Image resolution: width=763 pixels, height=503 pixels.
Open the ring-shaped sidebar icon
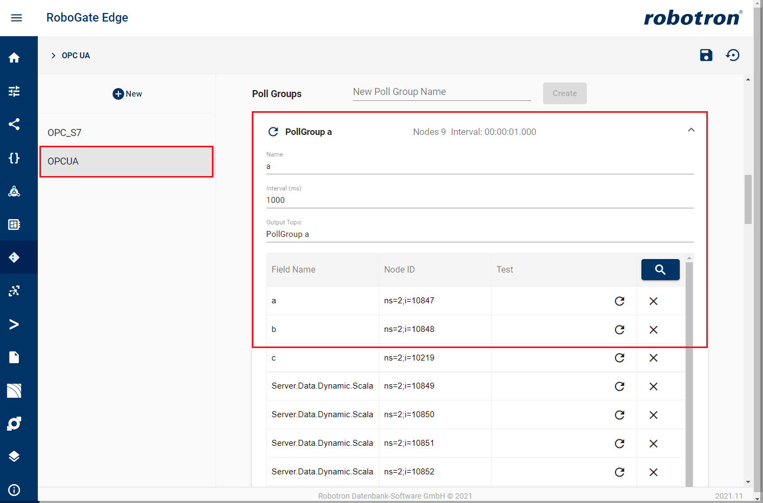(x=15, y=424)
